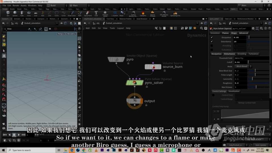Screen dimensions: 272x153
Task: Switch to the Advanced tab
Action: [x=243, y=33]
